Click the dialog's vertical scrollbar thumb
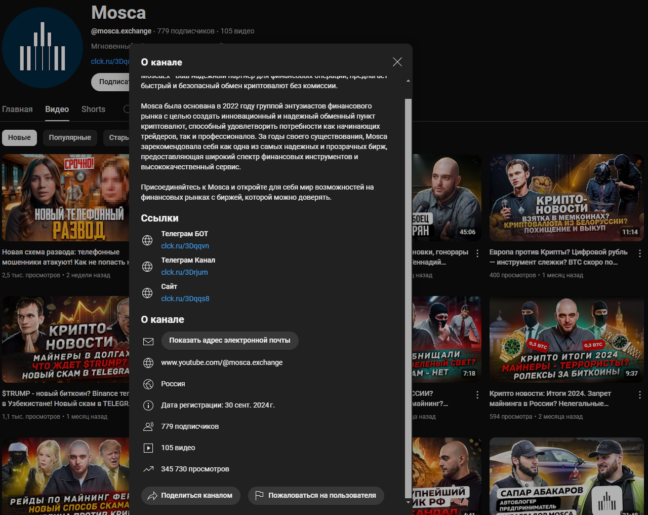This screenshot has width=648, height=515. (408, 299)
